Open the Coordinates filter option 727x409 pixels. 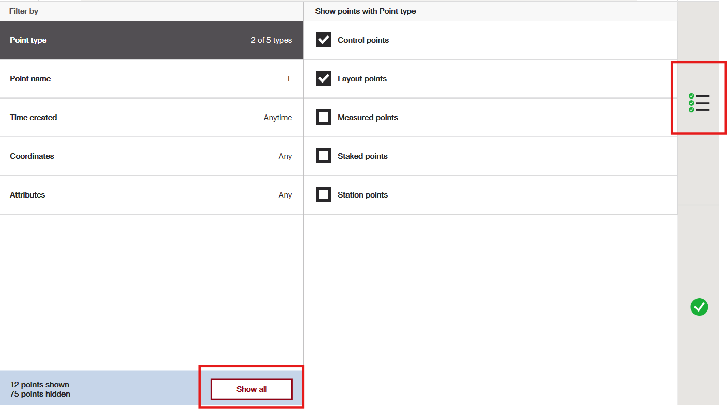pos(32,156)
